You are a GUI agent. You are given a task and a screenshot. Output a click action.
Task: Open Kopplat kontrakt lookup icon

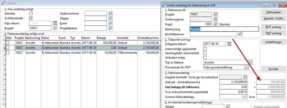point(245,77)
